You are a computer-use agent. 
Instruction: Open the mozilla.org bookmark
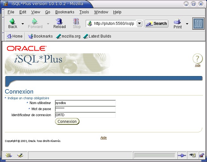68,36
